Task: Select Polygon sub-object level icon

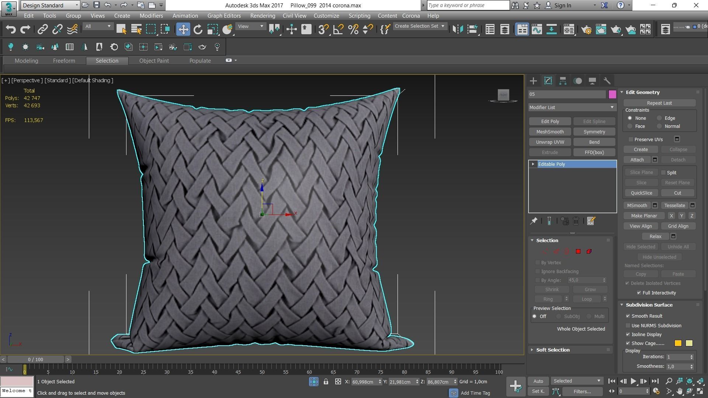Action: point(578,251)
